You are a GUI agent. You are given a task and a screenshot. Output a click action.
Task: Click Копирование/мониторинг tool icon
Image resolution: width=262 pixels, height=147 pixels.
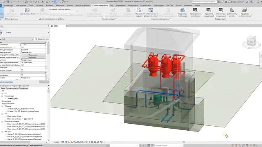(195, 10)
